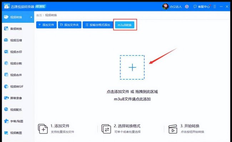
Task: Open 视频配乐 background music tool
Action: pos(18,110)
